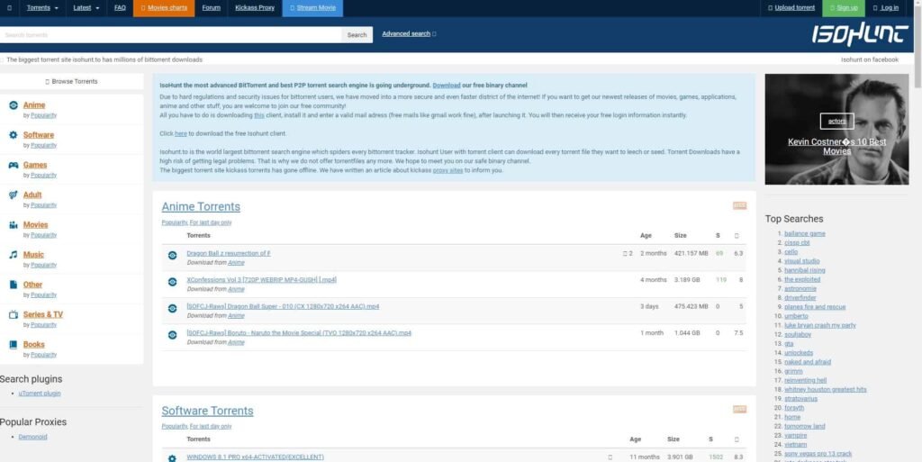The width and height of the screenshot is (922, 462).
Task: Open the uTorrent plugin link
Action: point(40,394)
